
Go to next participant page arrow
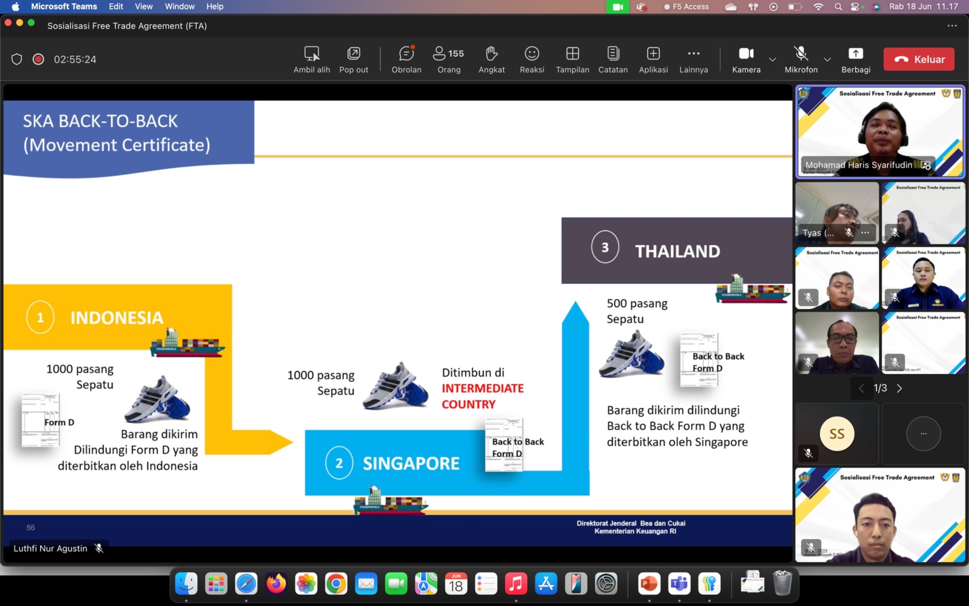click(x=899, y=388)
